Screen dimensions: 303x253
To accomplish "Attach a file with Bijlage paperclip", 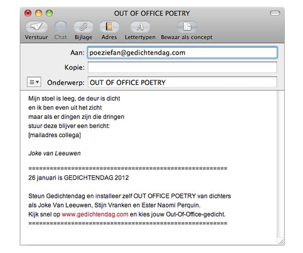I will click(x=83, y=27).
